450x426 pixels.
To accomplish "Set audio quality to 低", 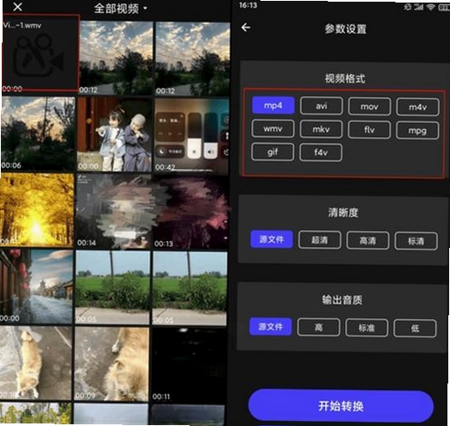I will [415, 328].
